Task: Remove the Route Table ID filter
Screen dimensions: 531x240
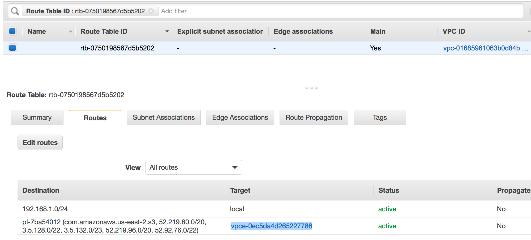Action: pos(151,11)
